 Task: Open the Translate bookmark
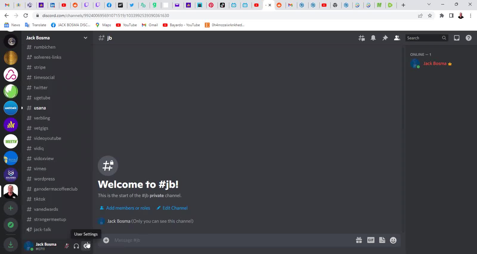[35, 25]
